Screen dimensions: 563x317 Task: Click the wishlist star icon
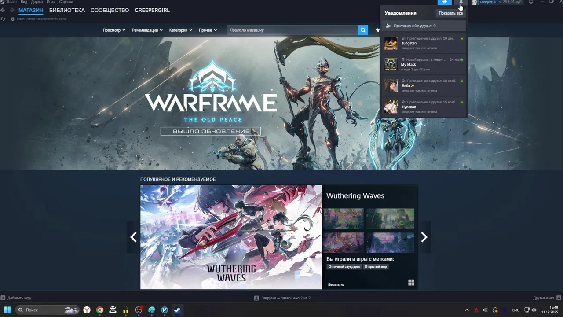point(377,30)
